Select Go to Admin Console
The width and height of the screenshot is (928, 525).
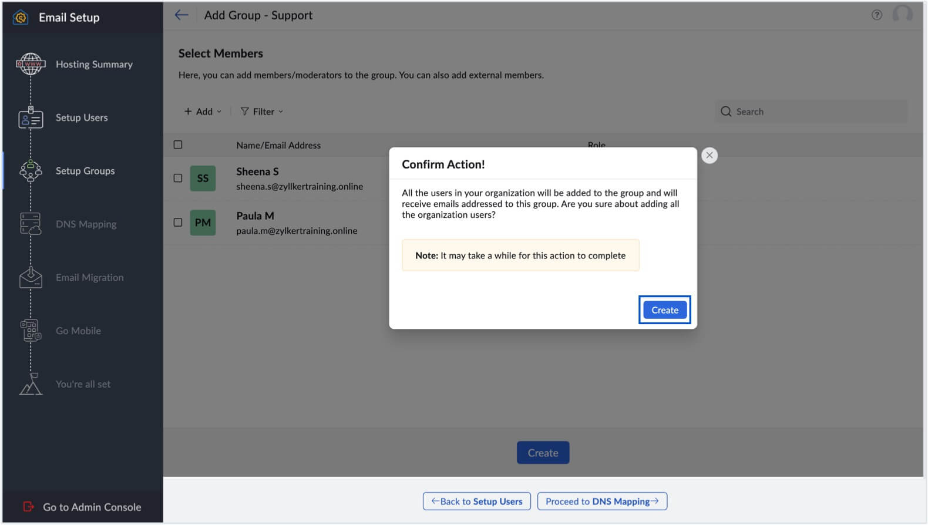pyautogui.click(x=92, y=507)
